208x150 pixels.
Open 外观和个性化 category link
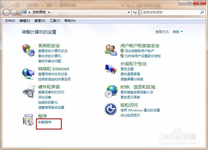click(134, 64)
